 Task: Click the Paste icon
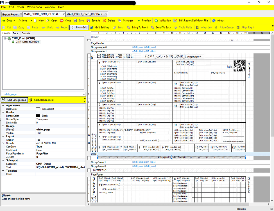(x=28, y=28)
